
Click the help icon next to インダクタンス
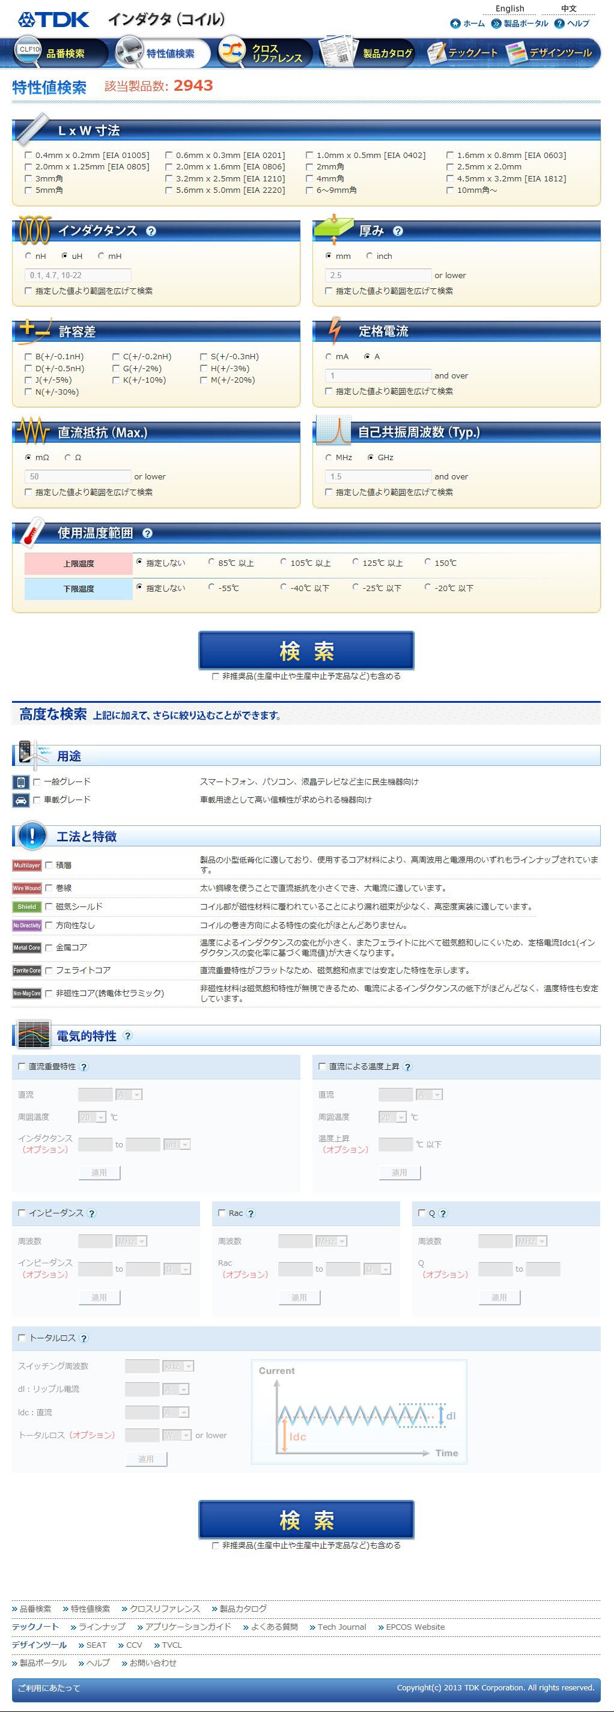pos(151,231)
